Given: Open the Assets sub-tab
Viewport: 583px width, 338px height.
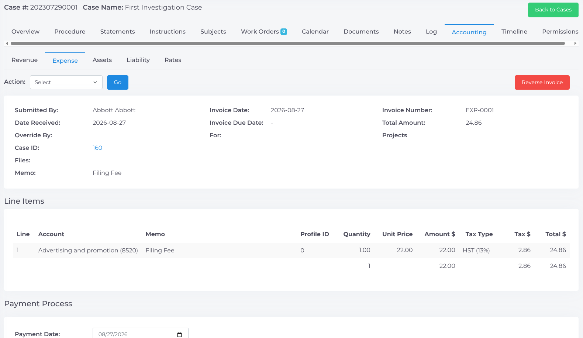Looking at the screenshot, I should coord(102,60).
